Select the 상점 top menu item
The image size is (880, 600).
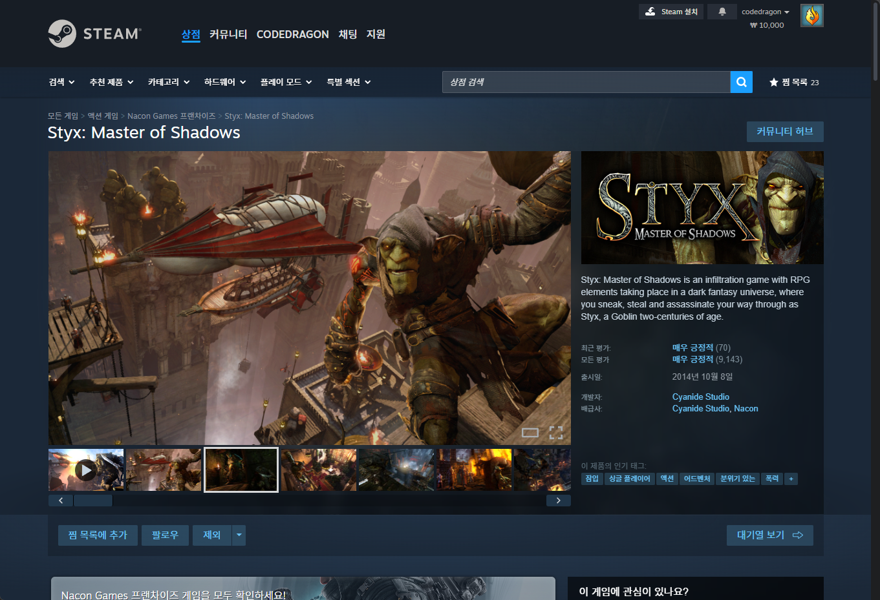click(x=191, y=34)
